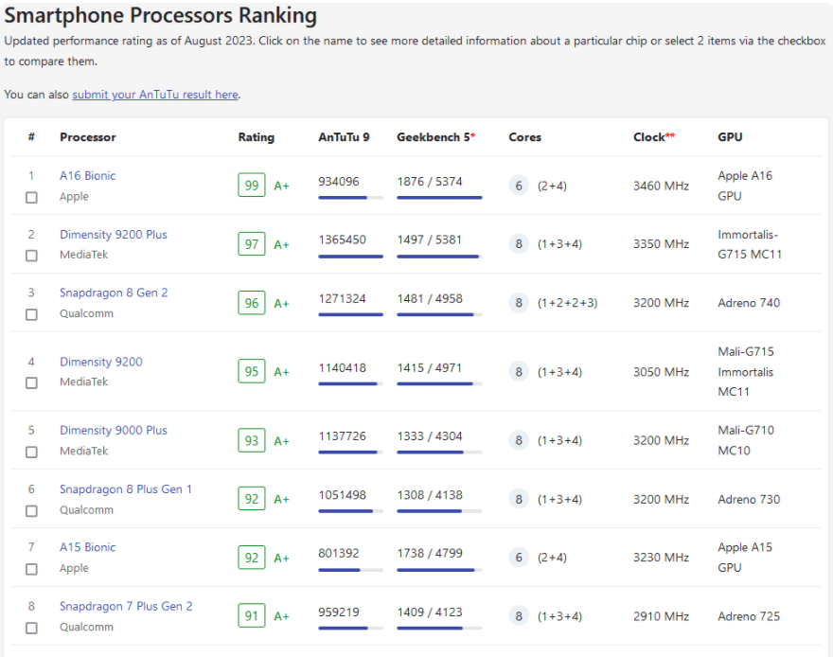Click the 99 rating badge for A16 Bionic
This screenshot has height=657, width=833.
coord(251,186)
